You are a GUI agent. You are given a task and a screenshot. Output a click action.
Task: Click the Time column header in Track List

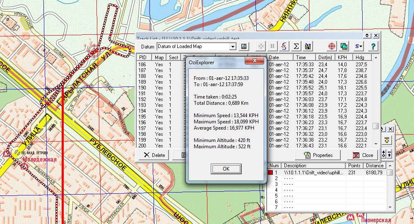click(x=304, y=57)
